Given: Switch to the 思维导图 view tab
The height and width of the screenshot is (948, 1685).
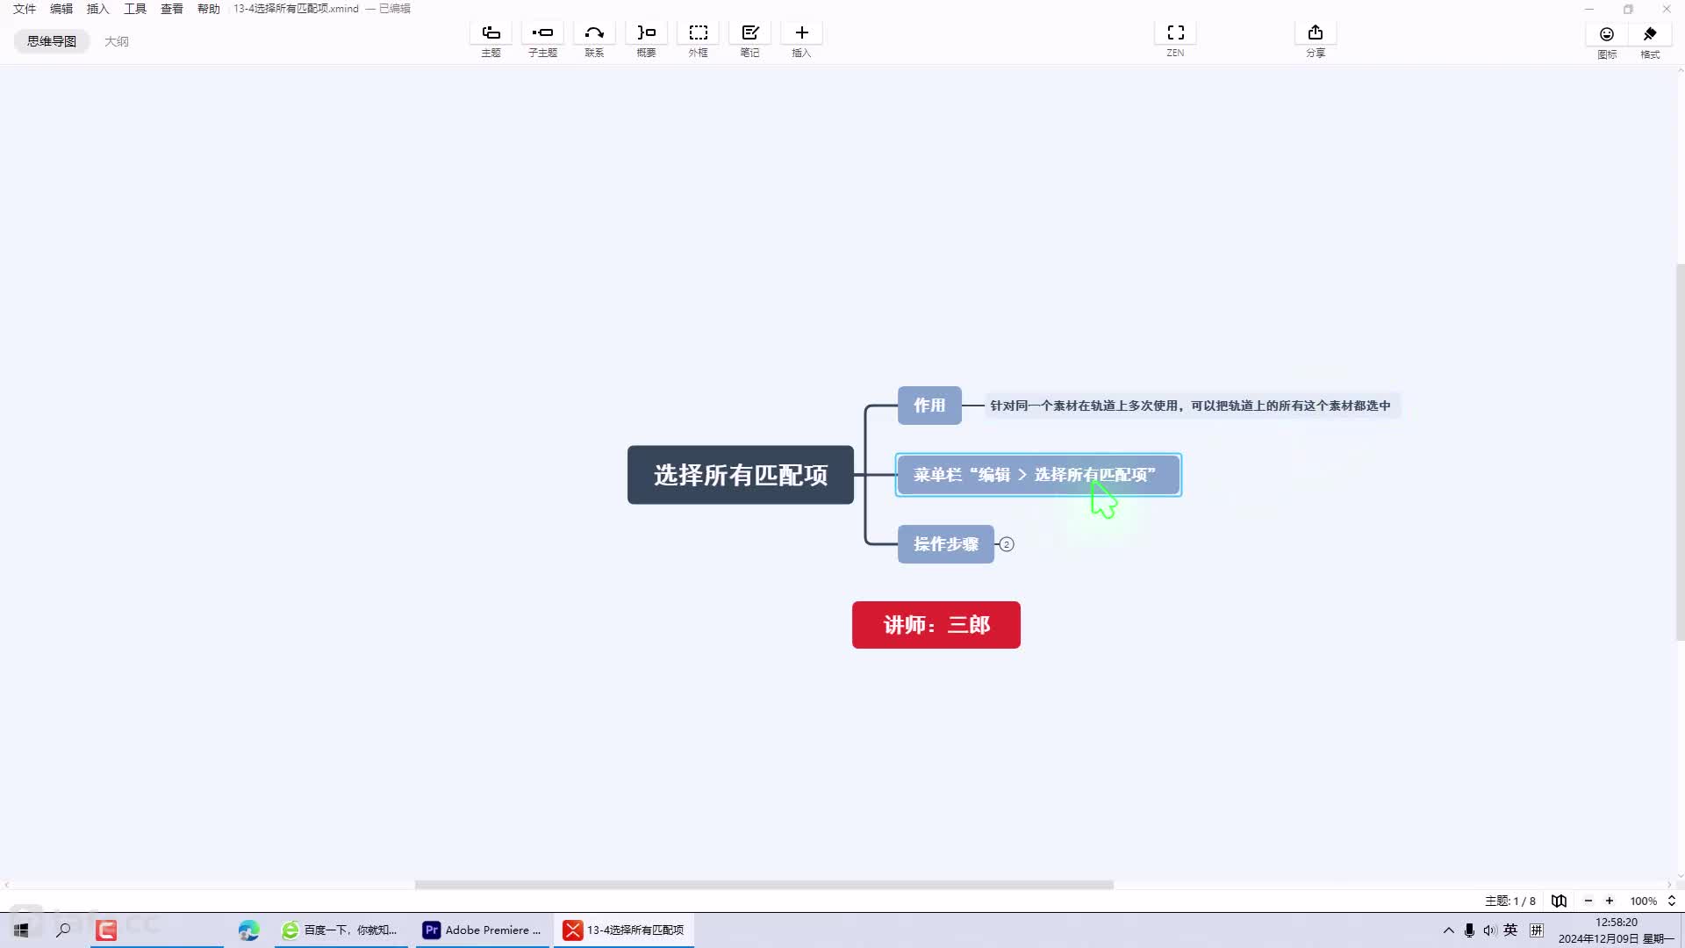Looking at the screenshot, I should coord(52,41).
